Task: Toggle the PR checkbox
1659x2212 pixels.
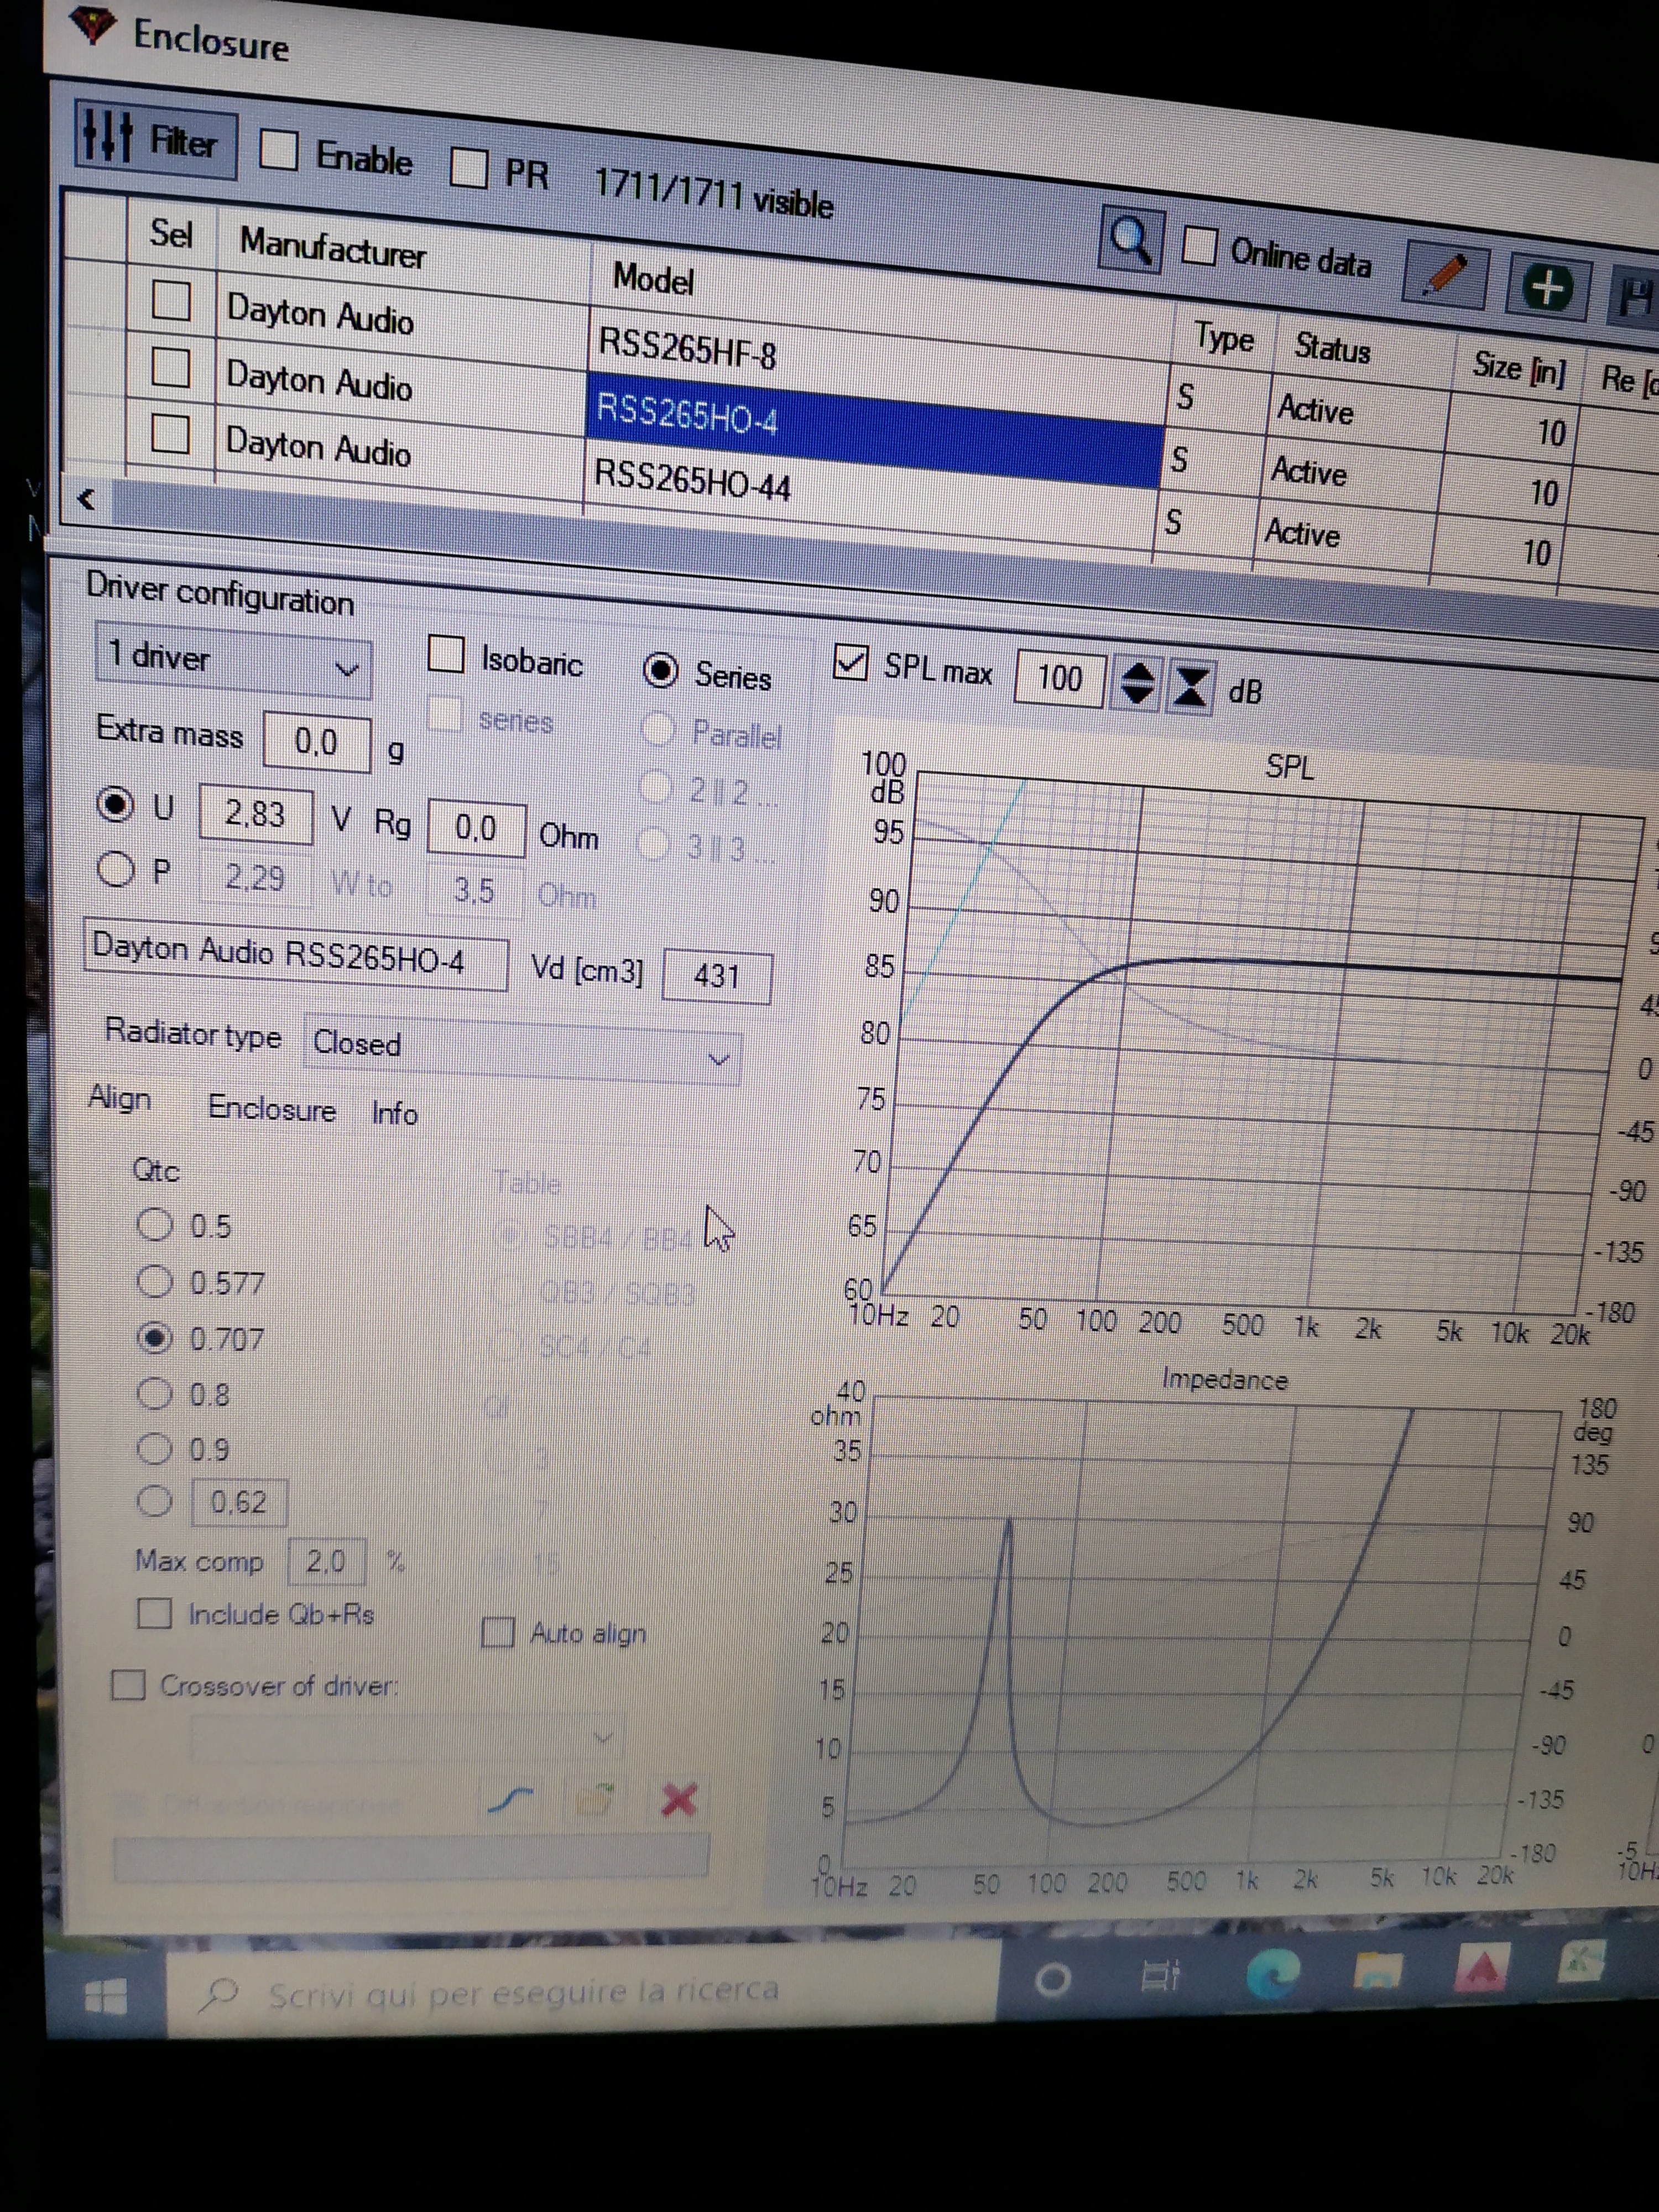Action: (468, 168)
